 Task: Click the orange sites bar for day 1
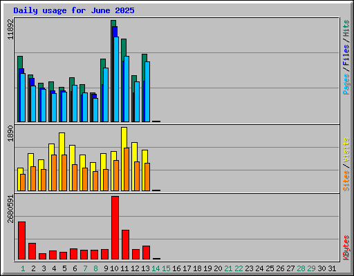click(x=23, y=182)
